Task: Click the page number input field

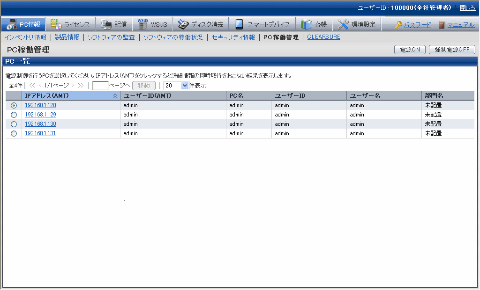Action: [100, 86]
